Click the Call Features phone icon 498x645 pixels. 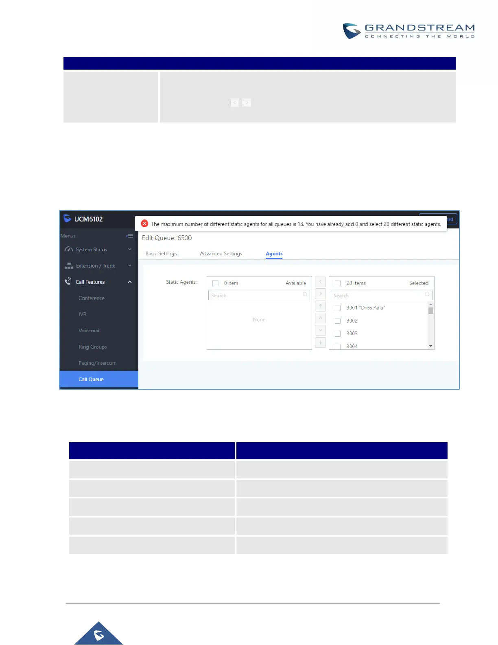tap(68, 281)
